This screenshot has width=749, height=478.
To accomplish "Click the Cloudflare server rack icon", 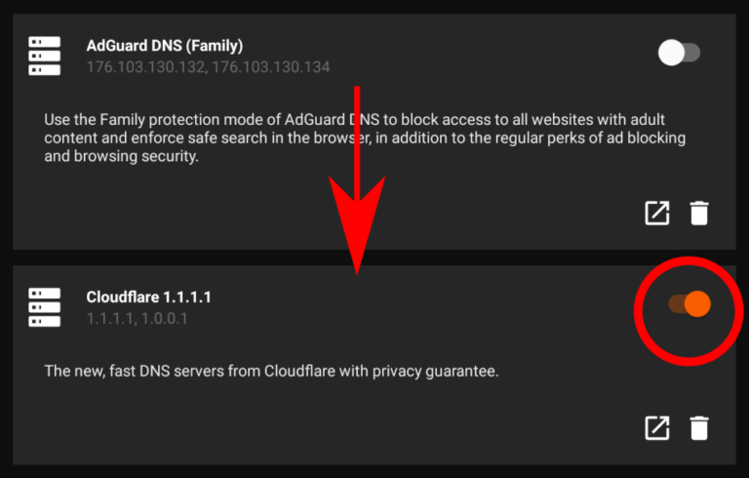I will click(45, 307).
